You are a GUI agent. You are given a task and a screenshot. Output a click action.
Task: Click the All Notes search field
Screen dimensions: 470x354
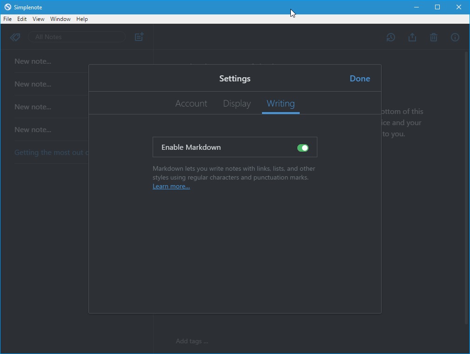[77, 37]
